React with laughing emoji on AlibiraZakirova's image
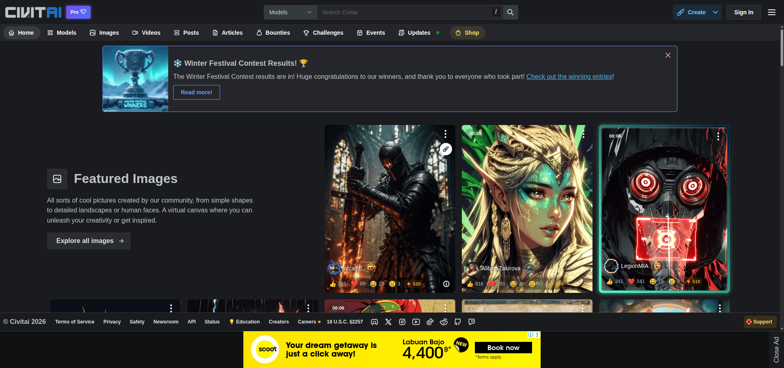Image resolution: width=784 pixels, height=368 pixels. click(x=513, y=283)
